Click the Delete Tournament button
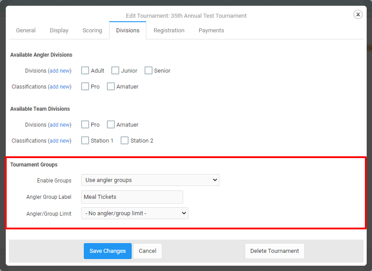The image size is (372, 271). [x=274, y=251]
